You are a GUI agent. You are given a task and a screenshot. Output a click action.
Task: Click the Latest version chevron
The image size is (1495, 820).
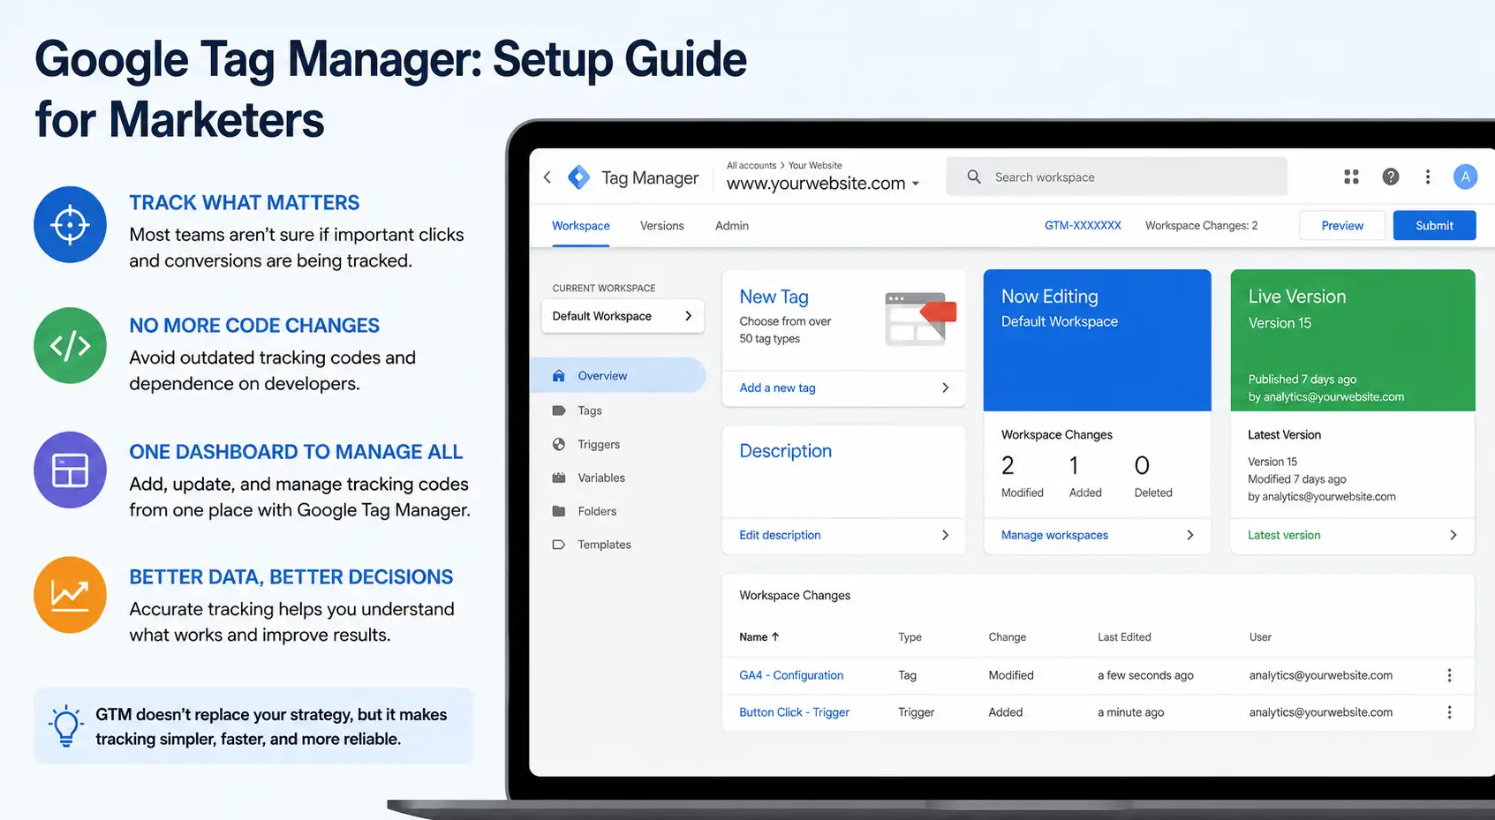tap(1453, 535)
